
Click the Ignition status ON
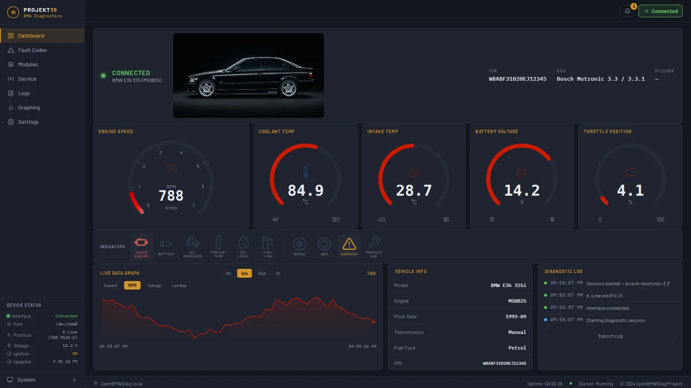coord(75,354)
